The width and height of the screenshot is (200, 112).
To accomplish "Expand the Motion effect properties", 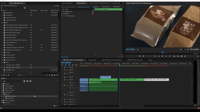I will [62, 12].
